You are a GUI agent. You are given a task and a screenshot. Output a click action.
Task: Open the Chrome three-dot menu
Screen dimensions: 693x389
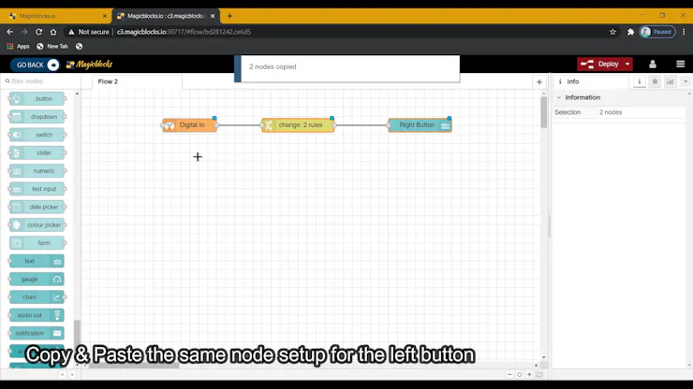point(684,32)
